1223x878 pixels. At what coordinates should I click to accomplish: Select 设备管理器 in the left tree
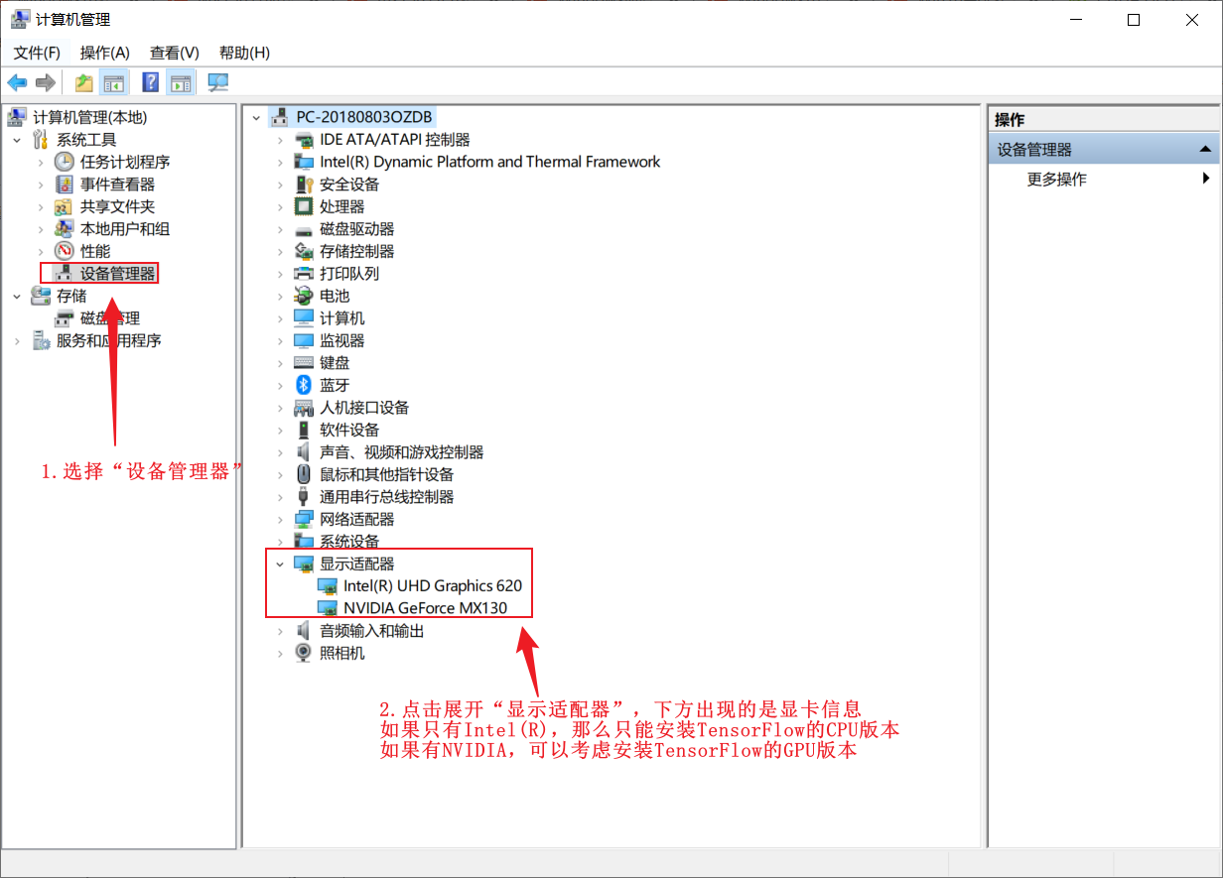[x=117, y=274]
